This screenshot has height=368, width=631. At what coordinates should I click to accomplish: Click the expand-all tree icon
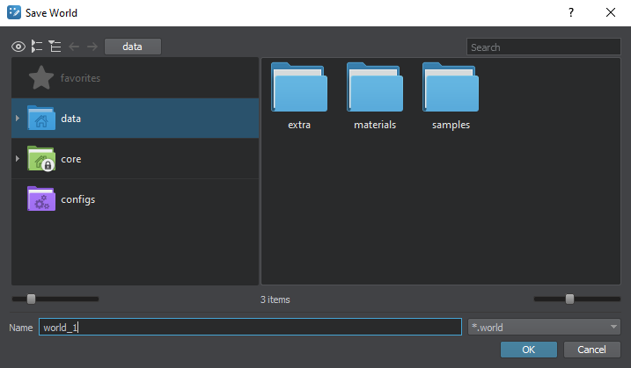point(37,47)
